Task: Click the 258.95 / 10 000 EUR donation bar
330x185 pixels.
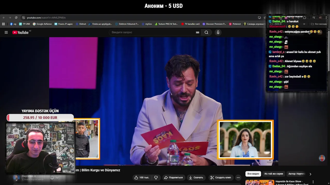Action: 40,118
